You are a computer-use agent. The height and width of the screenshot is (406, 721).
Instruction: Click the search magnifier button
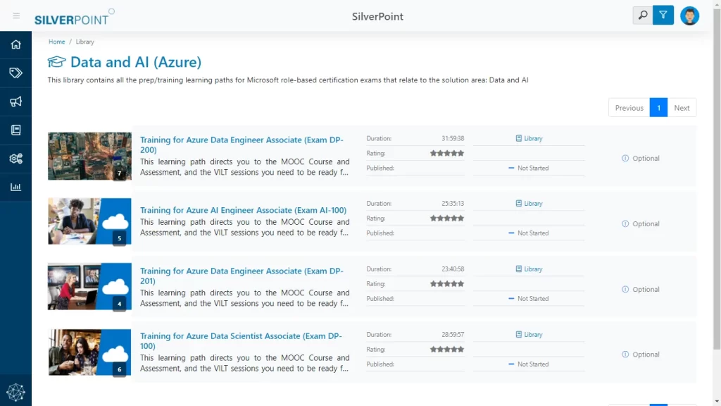(642, 16)
